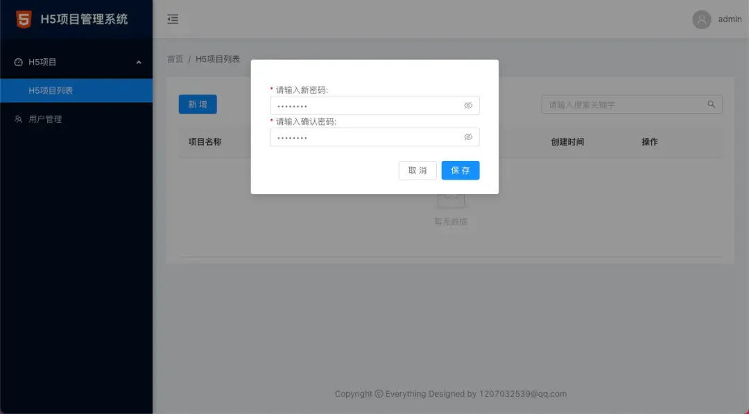The height and width of the screenshot is (414, 749).
Task: Click the 新增 button
Action: tap(198, 104)
